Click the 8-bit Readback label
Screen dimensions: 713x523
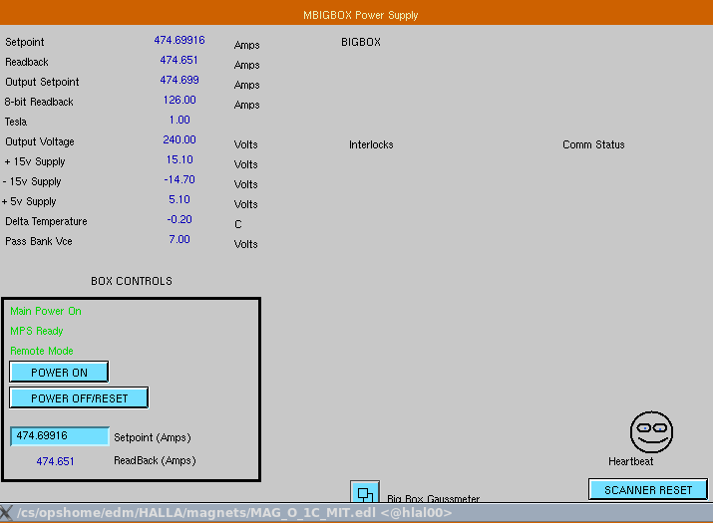click(x=39, y=103)
